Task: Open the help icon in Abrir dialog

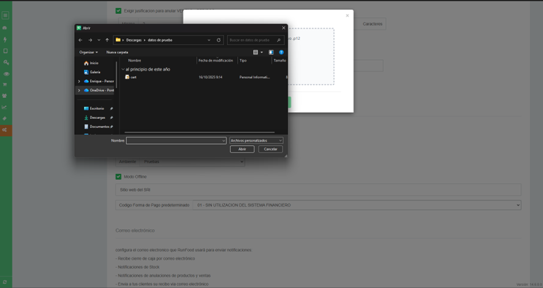Action: [x=281, y=52]
